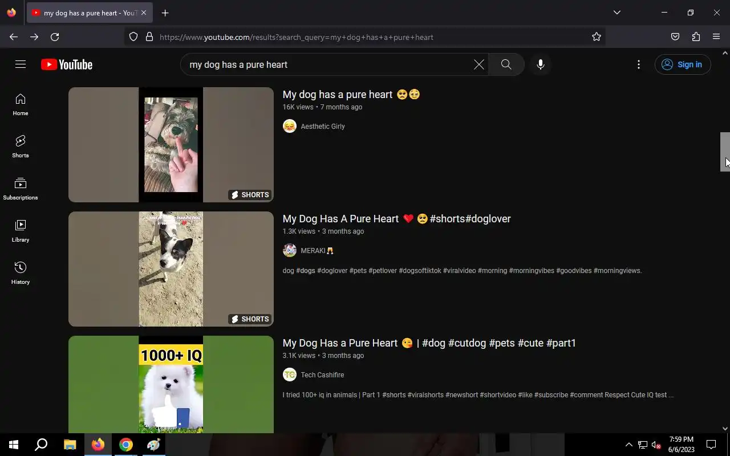The width and height of the screenshot is (730, 456).
Task: Open Firefox application menu
Action: (x=716, y=36)
